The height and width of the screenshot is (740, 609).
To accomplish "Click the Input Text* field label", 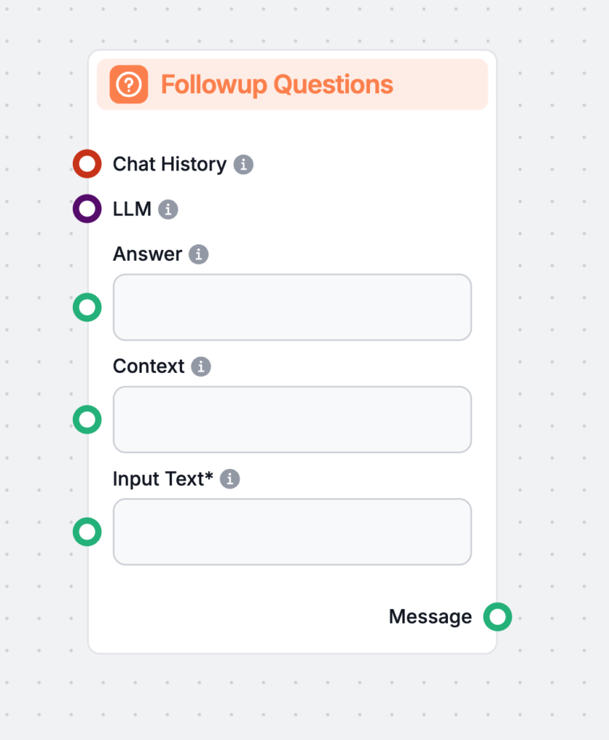I will click(163, 478).
